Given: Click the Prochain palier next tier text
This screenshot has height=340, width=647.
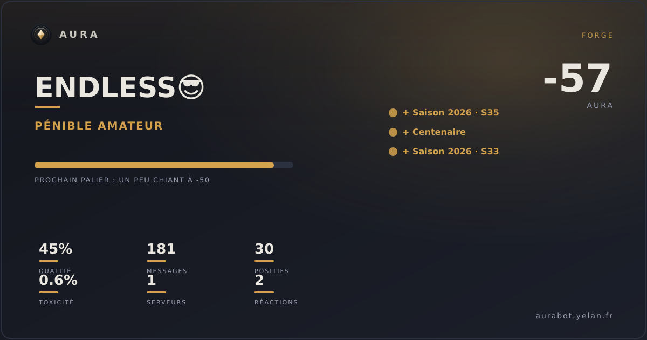Looking at the screenshot, I should tap(122, 180).
